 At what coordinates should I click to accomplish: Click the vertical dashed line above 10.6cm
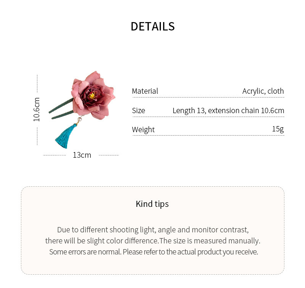pyautogui.click(x=37, y=84)
